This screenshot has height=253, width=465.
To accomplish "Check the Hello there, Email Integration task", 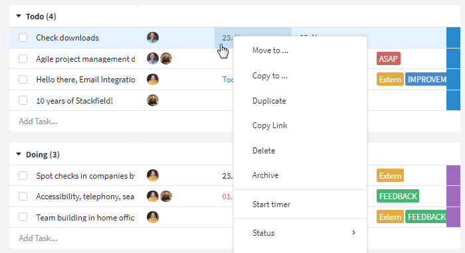I will tap(23, 80).
